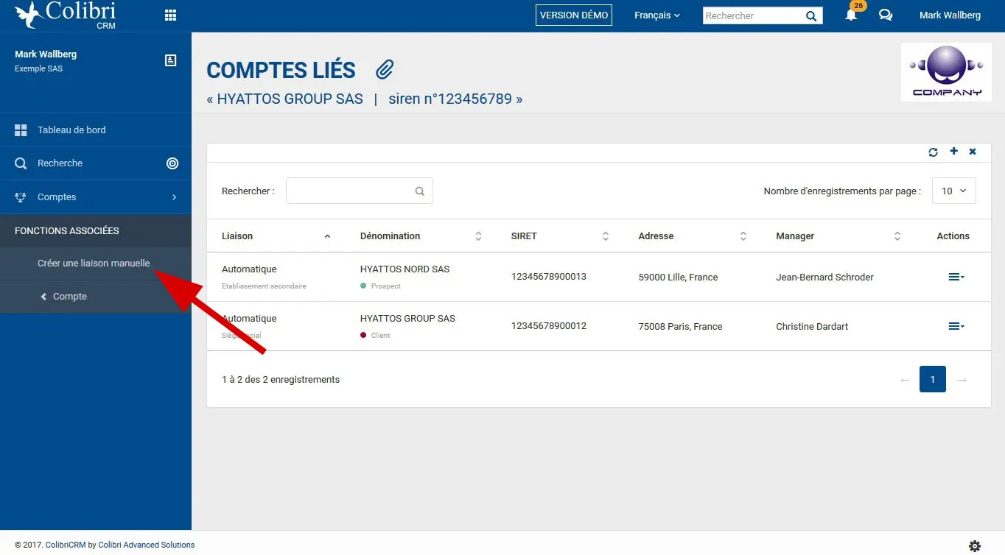Refresh the linked accounts table
1005x555 pixels.
(934, 152)
